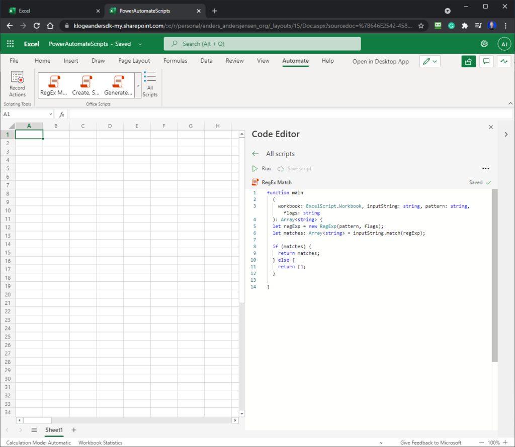Go back to All scripts with arrow

click(x=255, y=154)
